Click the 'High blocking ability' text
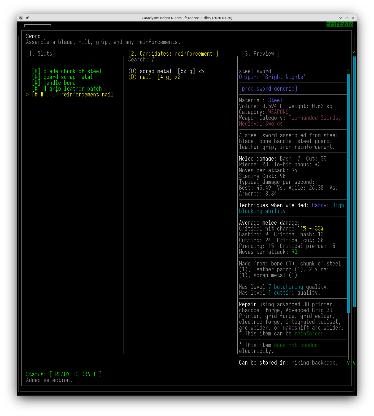Viewport: 374px width, 416px height. point(292,208)
